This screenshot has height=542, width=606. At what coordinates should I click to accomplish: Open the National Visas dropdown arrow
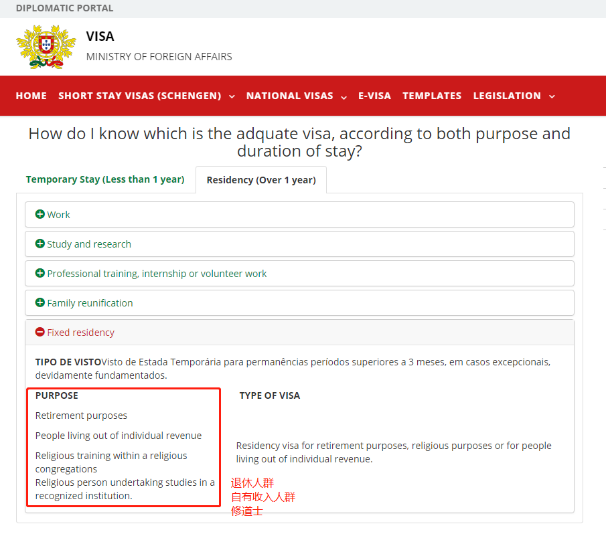tap(344, 97)
